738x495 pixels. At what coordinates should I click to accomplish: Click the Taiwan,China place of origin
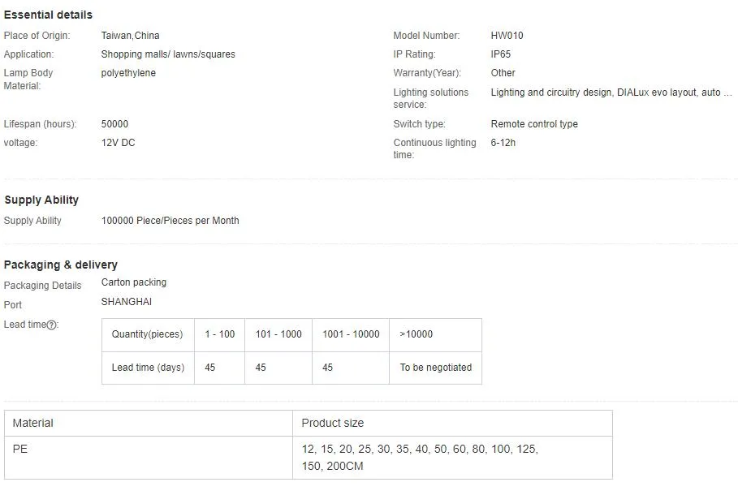[x=130, y=36]
